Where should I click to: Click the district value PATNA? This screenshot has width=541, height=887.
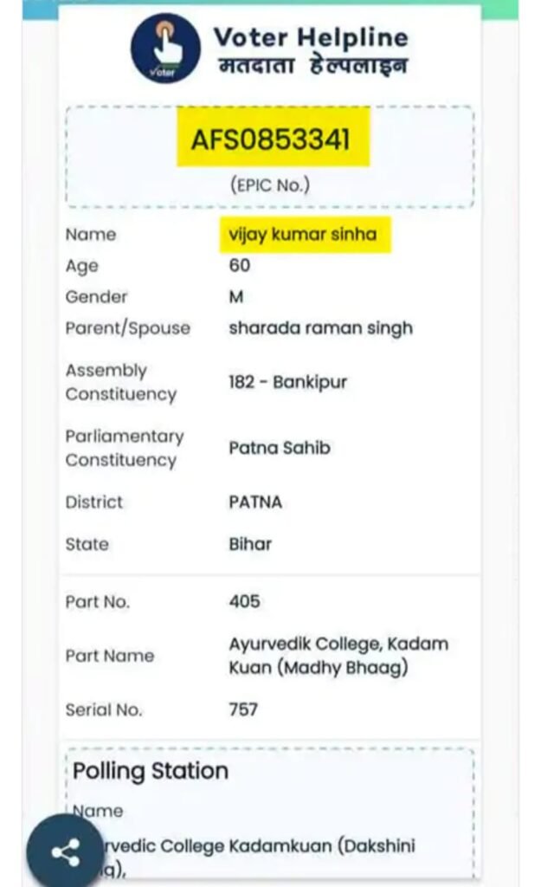coord(255,502)
